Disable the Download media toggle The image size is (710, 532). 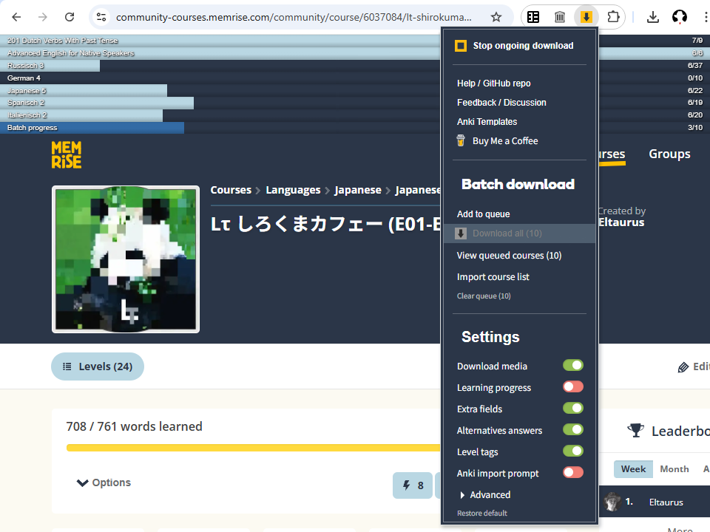[x=572, y=366]
